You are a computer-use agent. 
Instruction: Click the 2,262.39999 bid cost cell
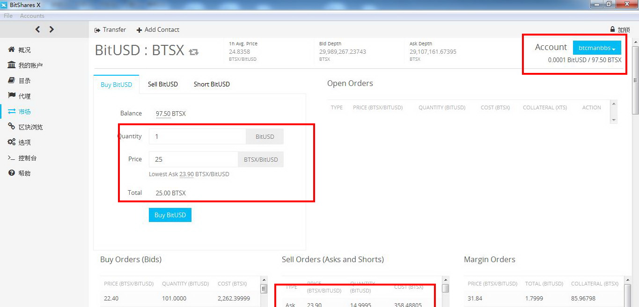(x=234, y=298)
